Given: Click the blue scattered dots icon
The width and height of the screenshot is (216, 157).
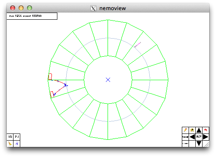Looking at the screenshot, I should (x=17, y=144).
